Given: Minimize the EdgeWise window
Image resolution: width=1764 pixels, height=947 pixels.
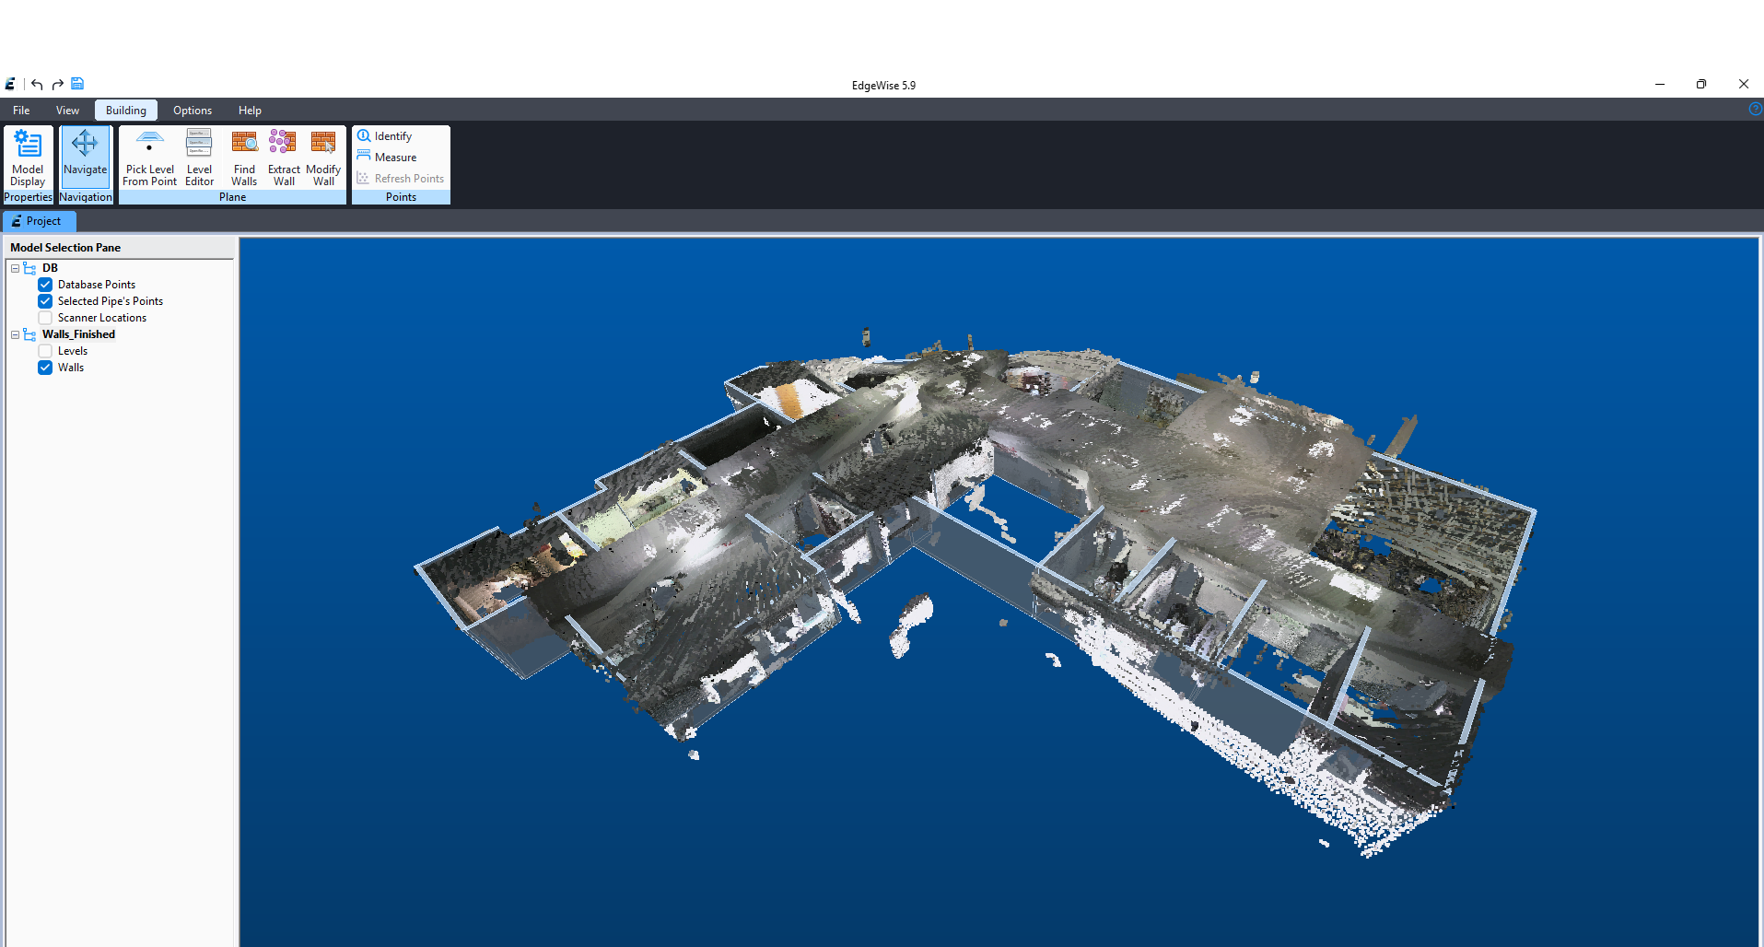Looking at the screenshot, I should pos(1660,84).
